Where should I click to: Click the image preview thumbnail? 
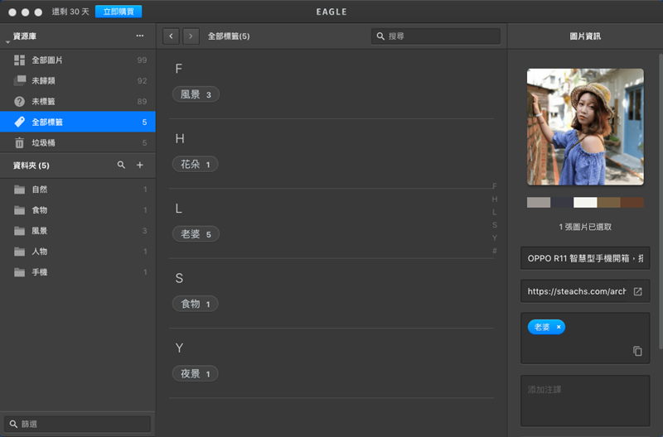585,127
